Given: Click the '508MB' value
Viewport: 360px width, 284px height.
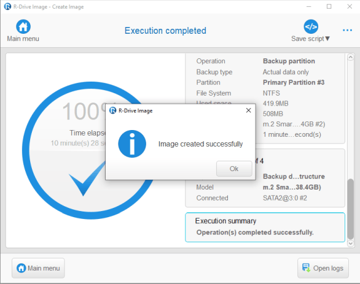Looking at the screenshot, I should point(273,113).
